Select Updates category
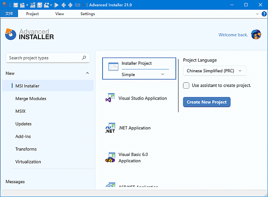Image resolution: width=268 pixels, height=197 pixels. (x=23, y=124)
